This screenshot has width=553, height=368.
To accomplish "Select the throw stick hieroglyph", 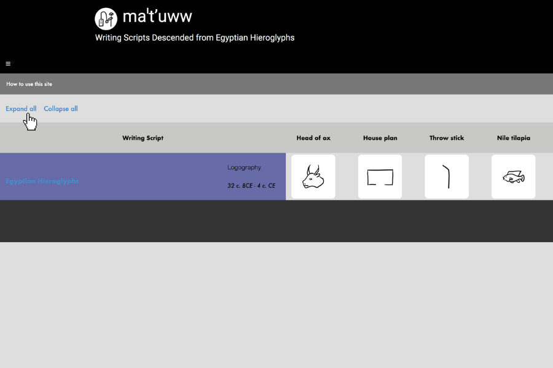I will (x=447, y=177).
